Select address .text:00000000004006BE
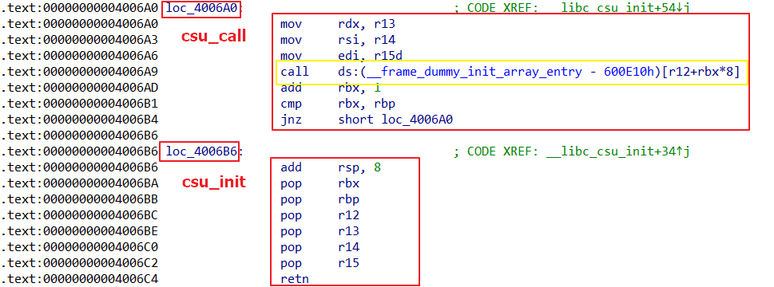The width and height of the screenshot is (774, 287). (80, 231)
